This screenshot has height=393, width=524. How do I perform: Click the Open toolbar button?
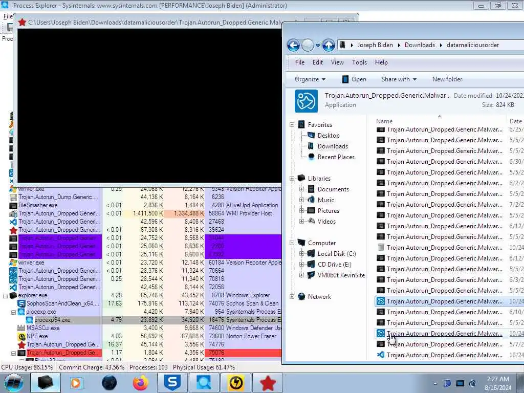(x=354, y=79)
